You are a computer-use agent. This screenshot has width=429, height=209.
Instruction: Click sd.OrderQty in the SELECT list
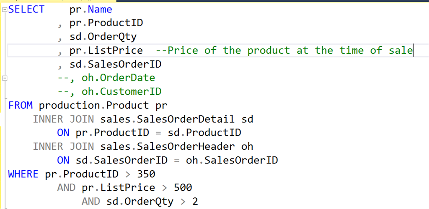point(103,37)
